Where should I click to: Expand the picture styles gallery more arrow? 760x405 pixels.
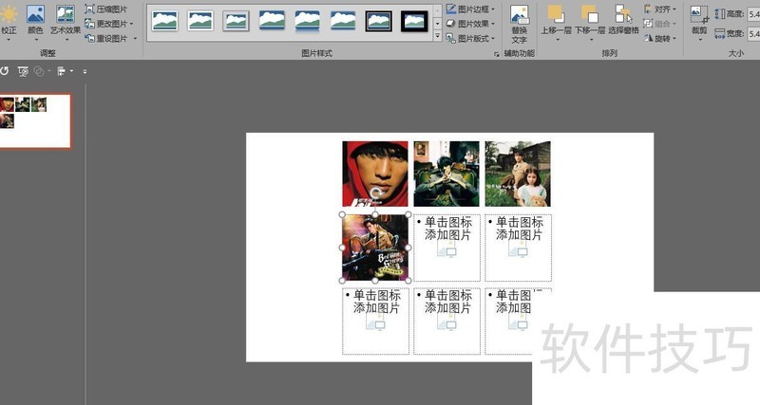coord(437,37)
